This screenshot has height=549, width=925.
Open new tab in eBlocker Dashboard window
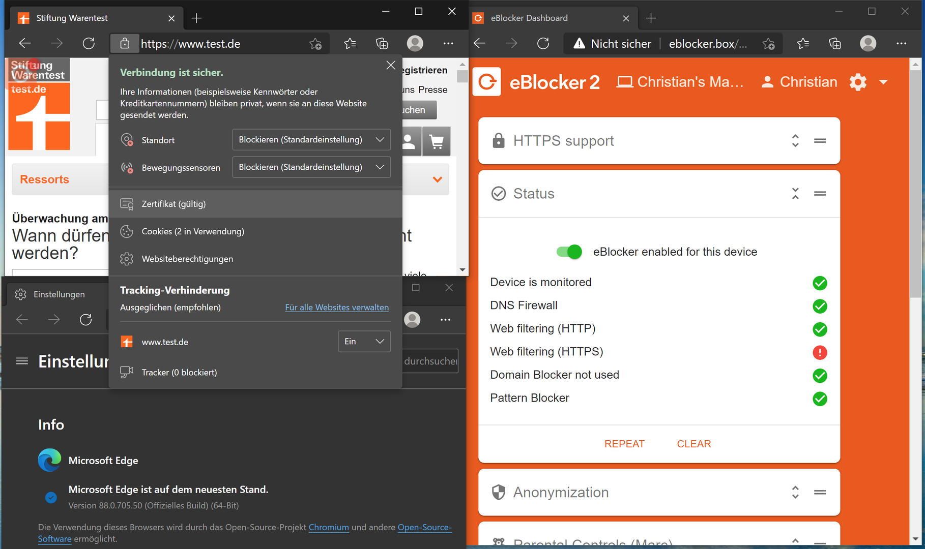point(651,18)
